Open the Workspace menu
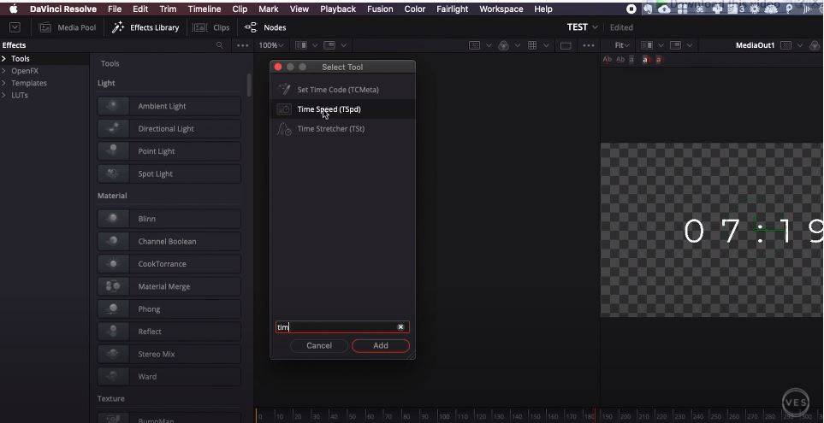 pos(501,9)
